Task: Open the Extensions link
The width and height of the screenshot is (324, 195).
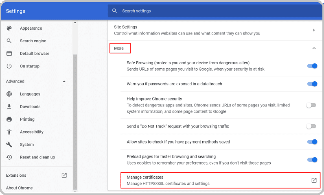Action: point(16,175)
